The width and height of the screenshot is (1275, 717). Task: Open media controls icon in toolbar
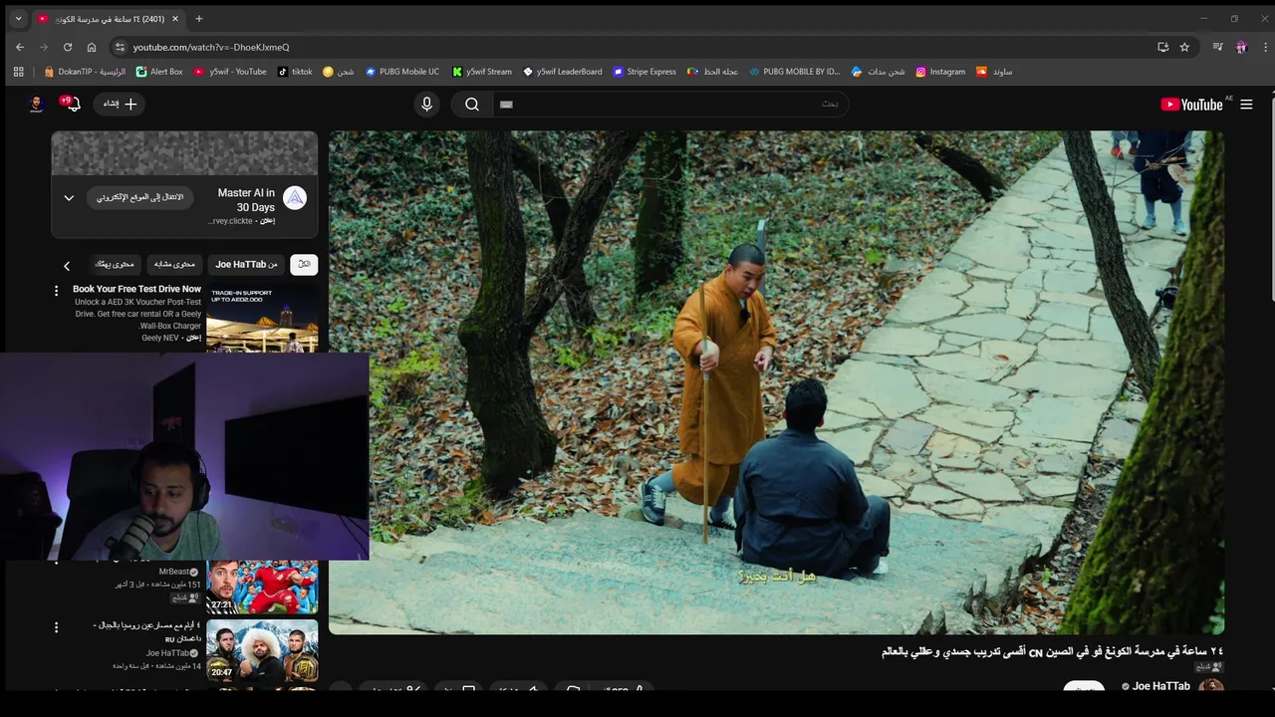coord(1217,47)
